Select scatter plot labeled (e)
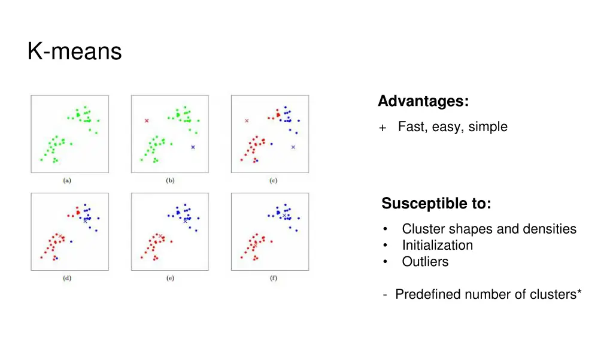Screen dimensions: 613x345 pyautogui.click(x=170, y=232)
